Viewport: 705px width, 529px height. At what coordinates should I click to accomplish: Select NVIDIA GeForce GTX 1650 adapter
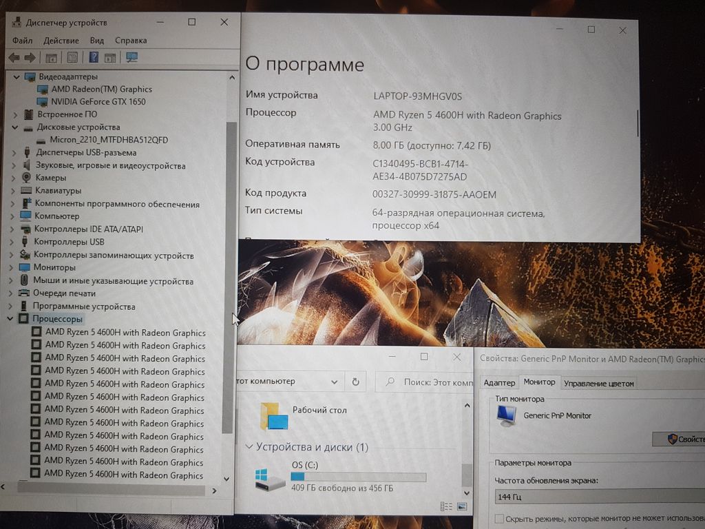98,101
